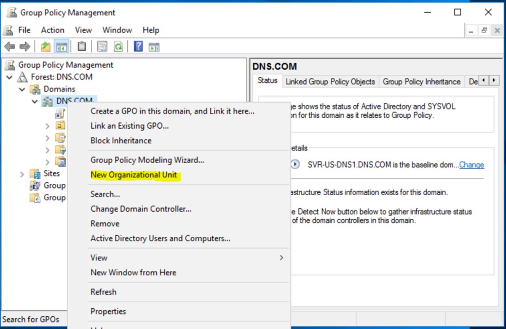Click the title bar application icon

pyautogui.click(x=11, y=13)
